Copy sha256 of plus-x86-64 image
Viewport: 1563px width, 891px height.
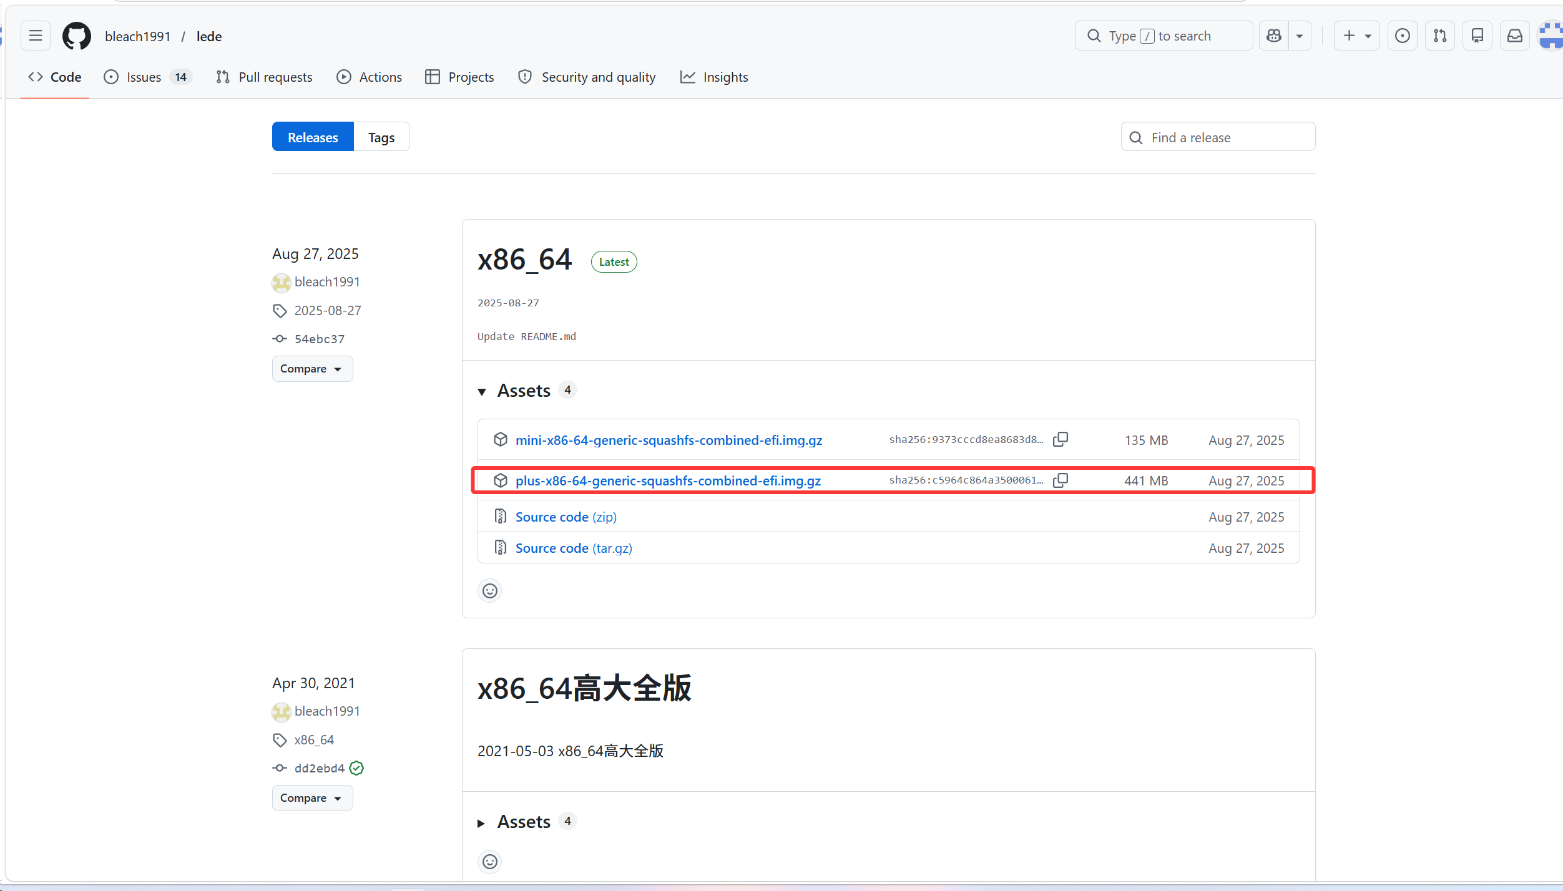pyautogui.click(x=1061, y=480)
